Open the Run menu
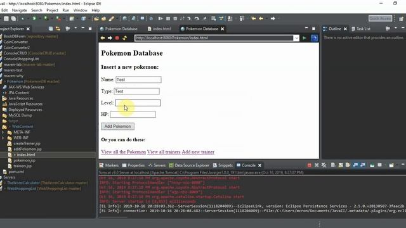The image size is (406, 228). (x=66, y=10)
